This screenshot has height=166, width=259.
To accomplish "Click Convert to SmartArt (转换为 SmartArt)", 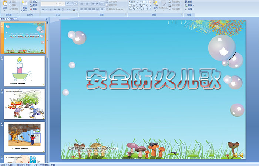I will pos(116,9).
